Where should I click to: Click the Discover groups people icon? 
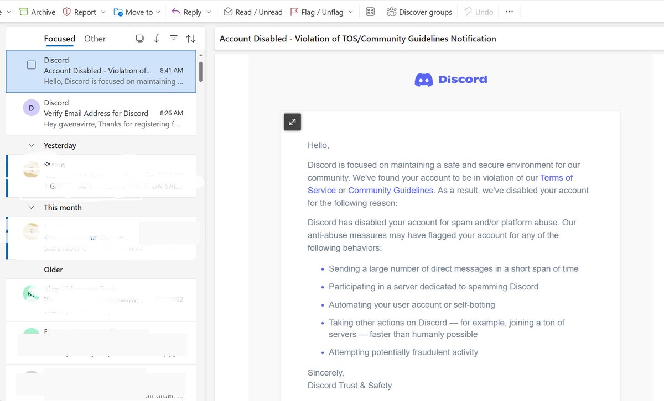click(391, 12)
